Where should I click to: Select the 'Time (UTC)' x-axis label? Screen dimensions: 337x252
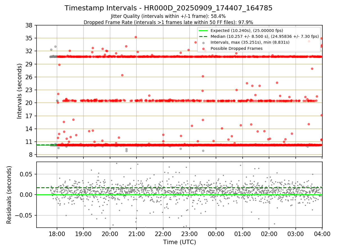click(179, 242)
